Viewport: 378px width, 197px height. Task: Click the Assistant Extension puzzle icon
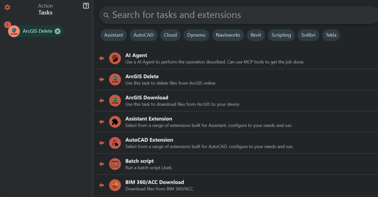[115, 122]
